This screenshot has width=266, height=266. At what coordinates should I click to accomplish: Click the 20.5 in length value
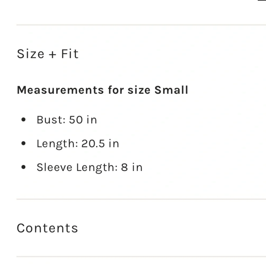click(x=100, y=144)
